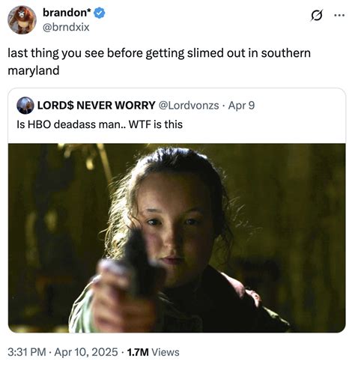Viewport: 355px width, 367px height.
Task: Open brandon's profile avatar
Action: pos(22,20)
